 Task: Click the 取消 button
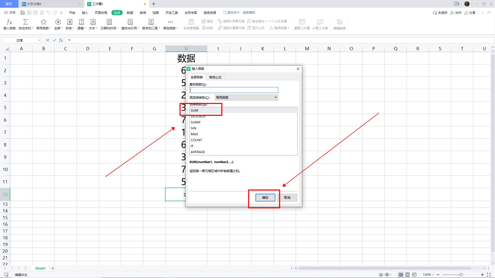(287, 198)
